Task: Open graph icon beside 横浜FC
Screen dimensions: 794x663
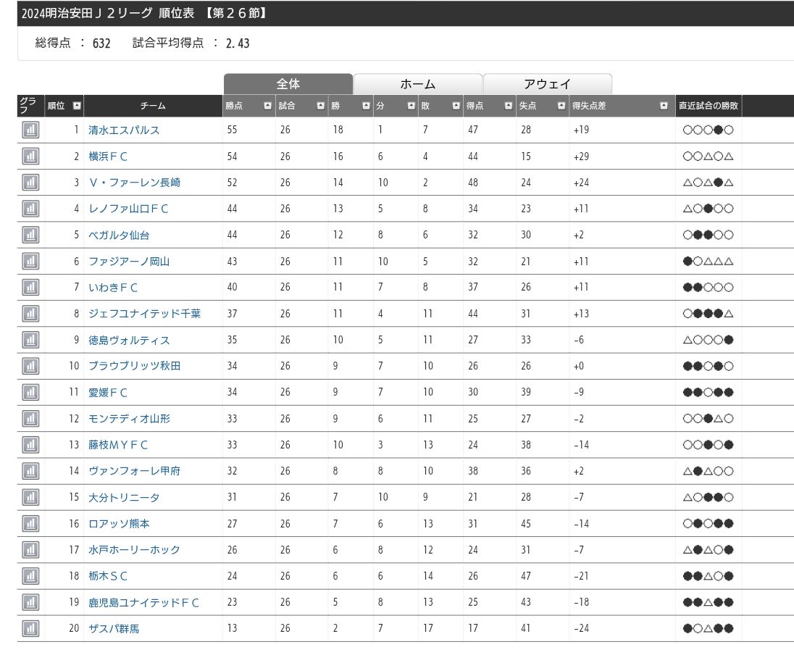Action: pos(30,157)
